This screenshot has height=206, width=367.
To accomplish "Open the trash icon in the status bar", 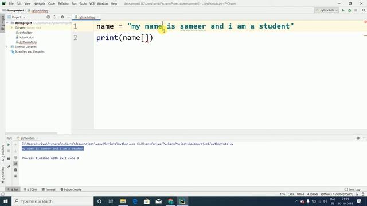I will pos(363,194).
